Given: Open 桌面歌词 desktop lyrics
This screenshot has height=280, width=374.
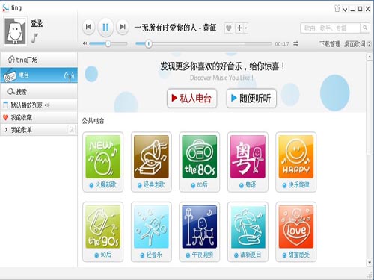Looking at the screenshot, I should pos(355,44).
